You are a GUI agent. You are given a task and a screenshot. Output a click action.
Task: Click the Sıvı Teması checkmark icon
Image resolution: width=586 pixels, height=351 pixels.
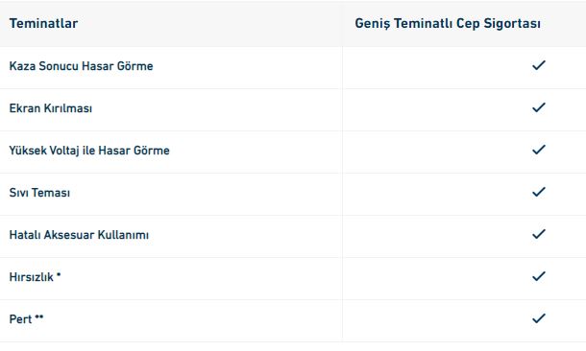click(x=539, y=192)
